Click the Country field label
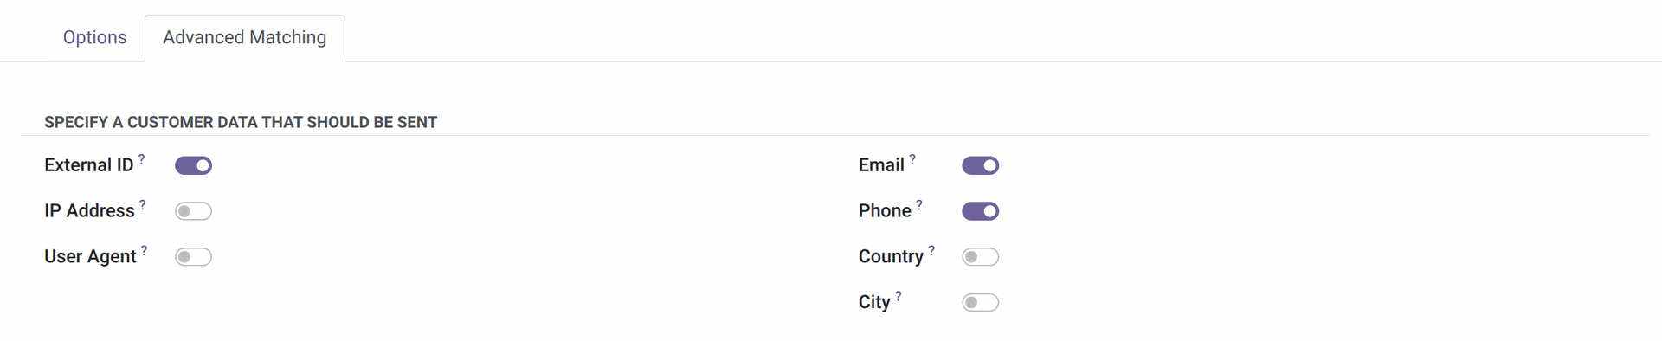This screenshot has width=1662, height=341. tap(891, 257)
